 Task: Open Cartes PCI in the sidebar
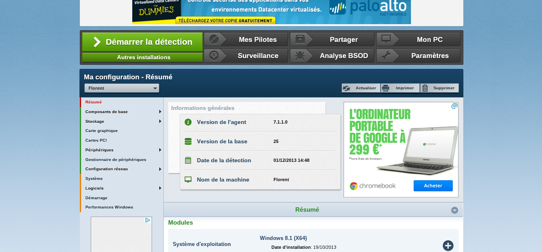tap(96, 140)
